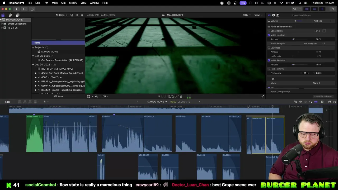The height and width of the screenshot is (190, 338).
Task: Open the Edit menu
Action: point(37,3)
